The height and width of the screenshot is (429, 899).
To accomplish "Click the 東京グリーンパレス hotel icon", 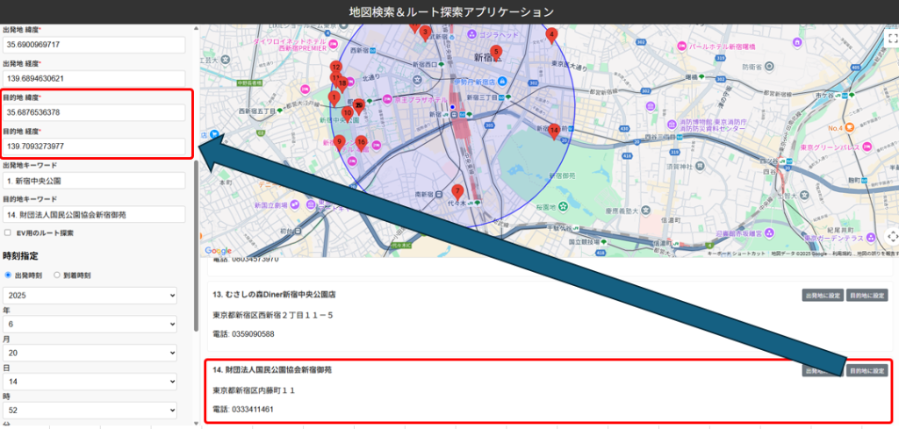I will pyautogui.click(x=866, y=147).
